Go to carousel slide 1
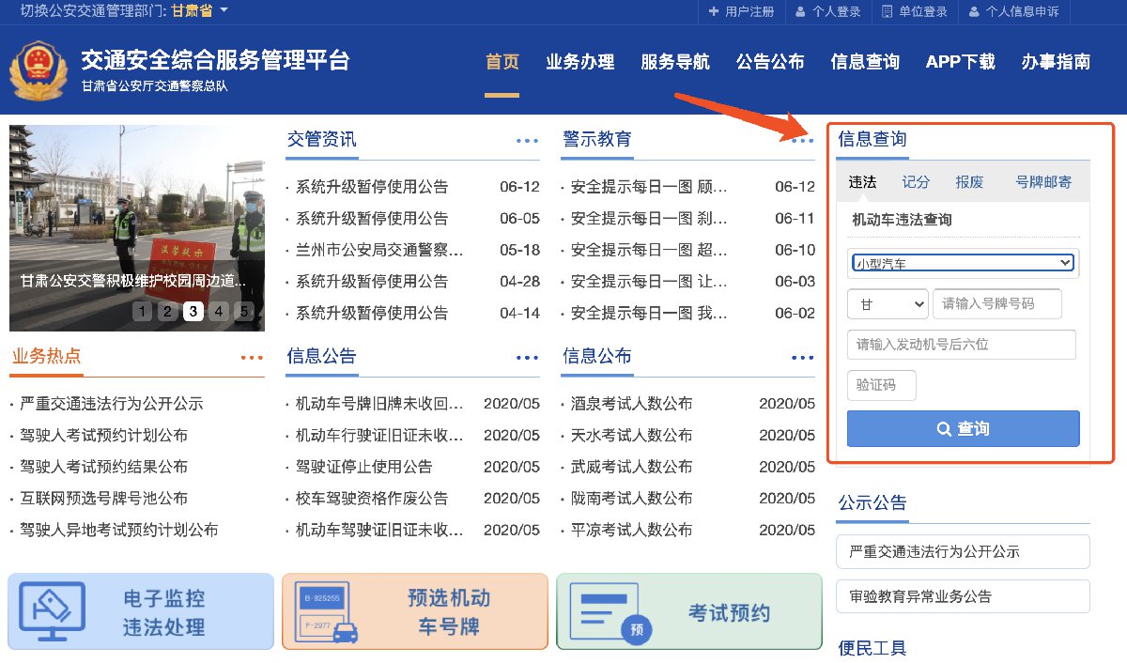Screen dimensions: 1127x663 [142, 311]
